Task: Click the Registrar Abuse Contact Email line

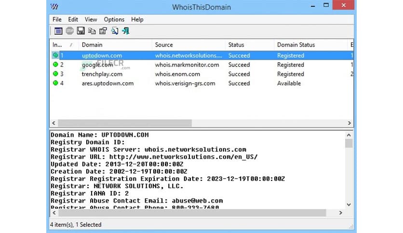Action: [x=137, y=200]
